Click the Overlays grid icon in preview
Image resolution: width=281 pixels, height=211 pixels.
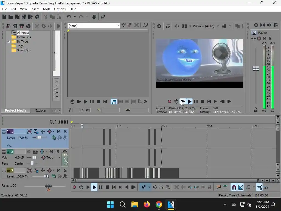coord(224,26)
